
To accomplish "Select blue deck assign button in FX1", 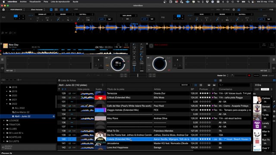I will pos(16,16).
